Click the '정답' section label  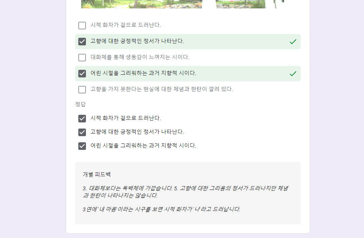coord(80,104)
